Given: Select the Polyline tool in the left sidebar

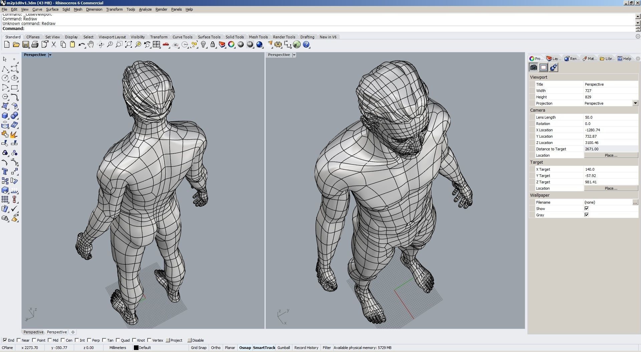Looking at the screenshot, I should coord(5,69).
